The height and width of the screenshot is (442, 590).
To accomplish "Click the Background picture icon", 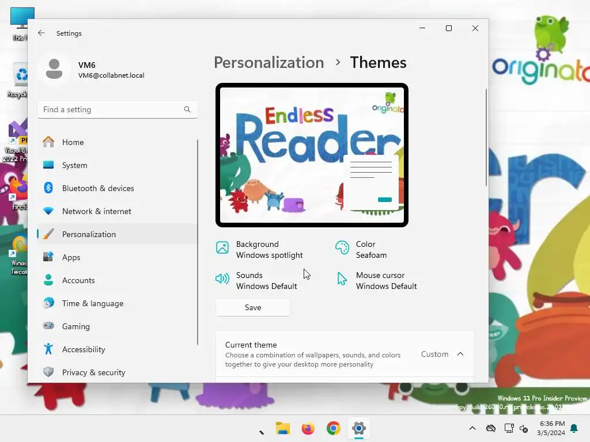I will pyautogui.click(x=222, y=247).
